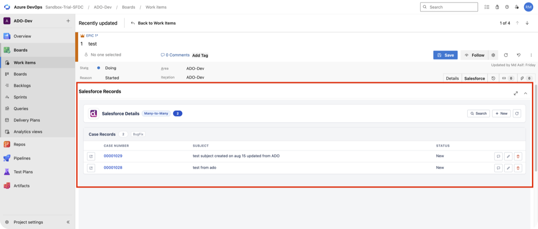Viewport: 538px width, 229px height.
Task: Collapse the sidebar navigation chevrons
Action: pos(68,222)
